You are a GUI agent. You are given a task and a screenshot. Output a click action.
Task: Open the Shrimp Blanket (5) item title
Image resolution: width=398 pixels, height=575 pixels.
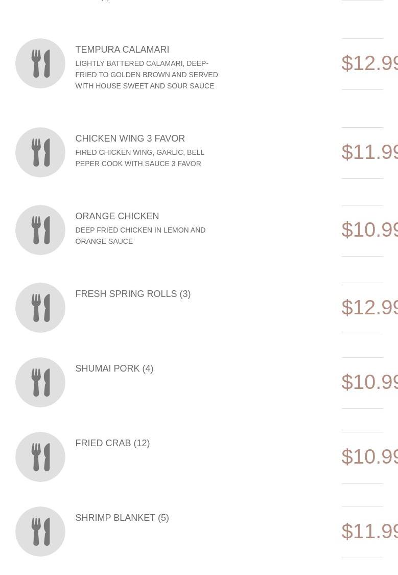coord(122,518)
